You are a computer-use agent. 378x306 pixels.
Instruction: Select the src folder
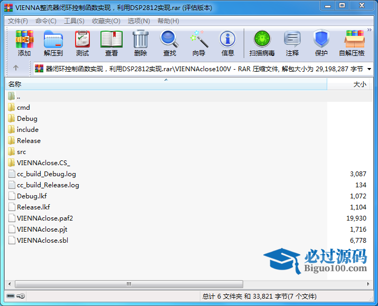pyautogui.click(x=17, y=152)
